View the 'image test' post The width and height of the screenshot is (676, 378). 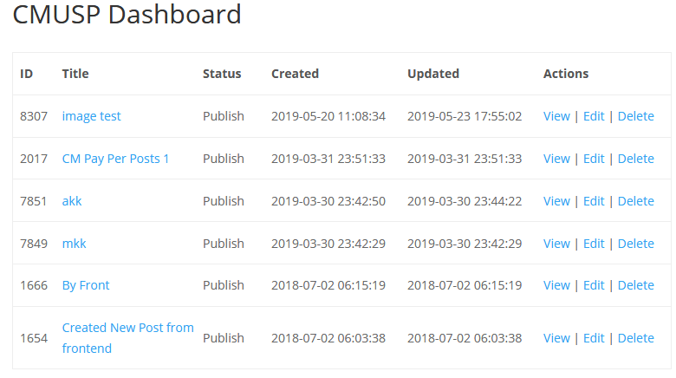(556, 116)
